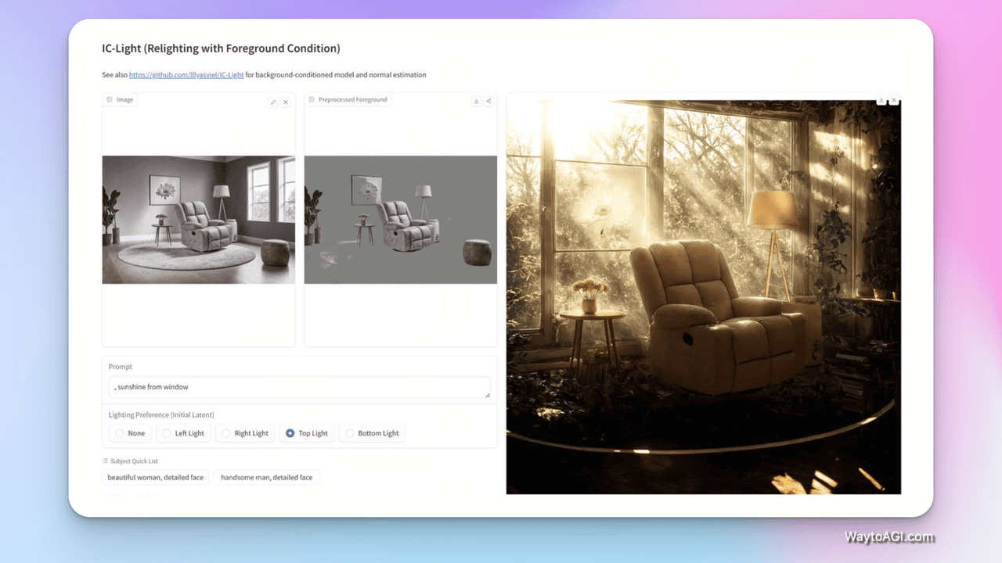Choose 'handsome man, detailed face' quick subject
1002x563 pixels.
266,477
